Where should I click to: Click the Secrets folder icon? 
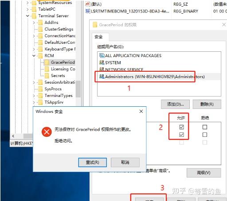tap(47, 76)
